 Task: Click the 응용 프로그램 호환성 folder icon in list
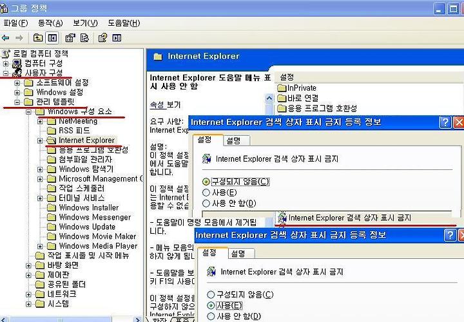(x=282, y=108)
